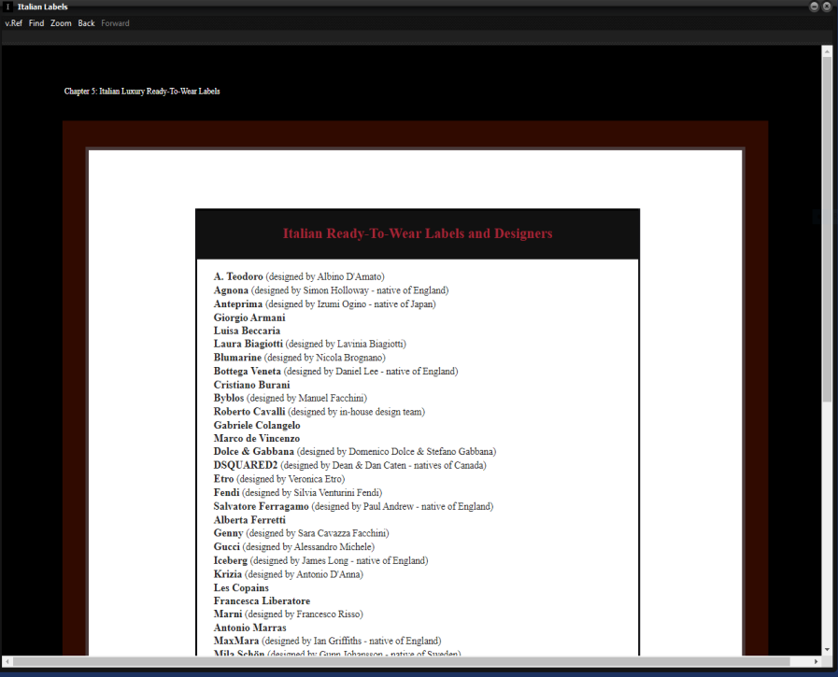Click designer name Silvia Venturini Fendi
This screenshot has height=677, width=838.
(x=336, y=493)
